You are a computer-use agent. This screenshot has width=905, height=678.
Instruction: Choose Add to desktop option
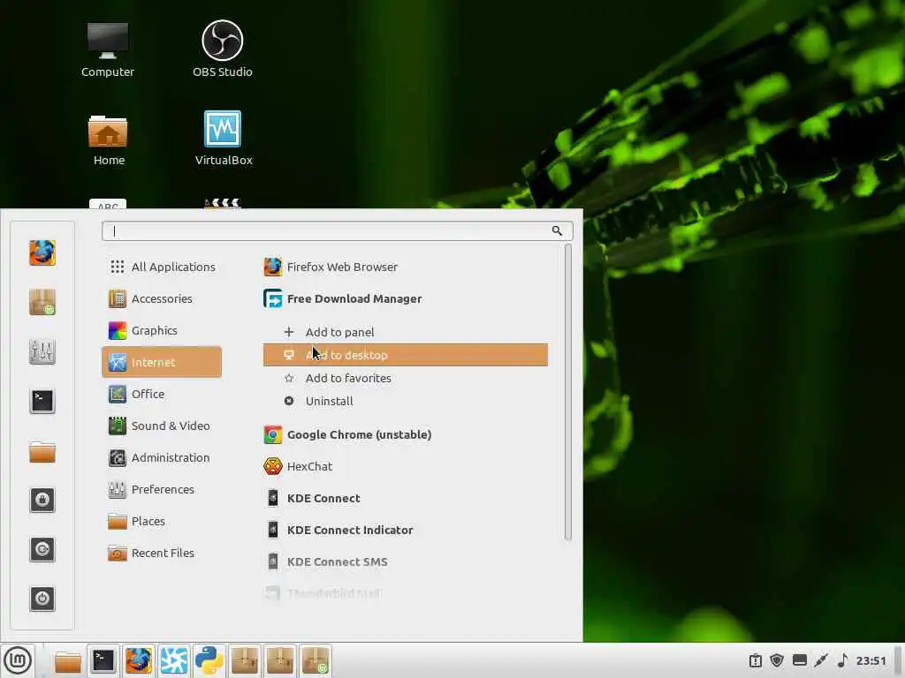[405, 355]
